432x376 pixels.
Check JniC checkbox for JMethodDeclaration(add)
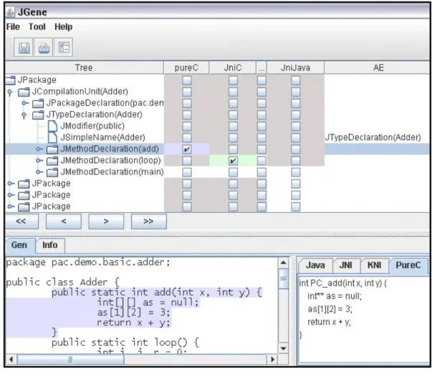coord(233,149)
